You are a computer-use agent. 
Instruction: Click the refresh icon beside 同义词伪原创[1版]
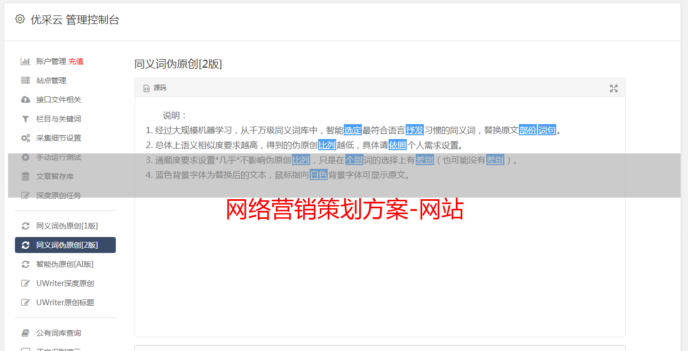25,226
